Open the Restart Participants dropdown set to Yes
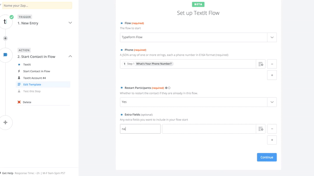Image resolution: width=314 pixels, height=176 pixels. click(272, 102)
